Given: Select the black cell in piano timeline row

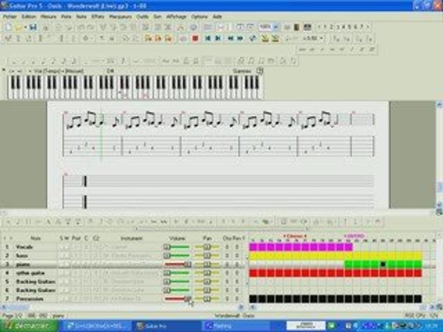Looking at the screenshot, I should (383, 265).
